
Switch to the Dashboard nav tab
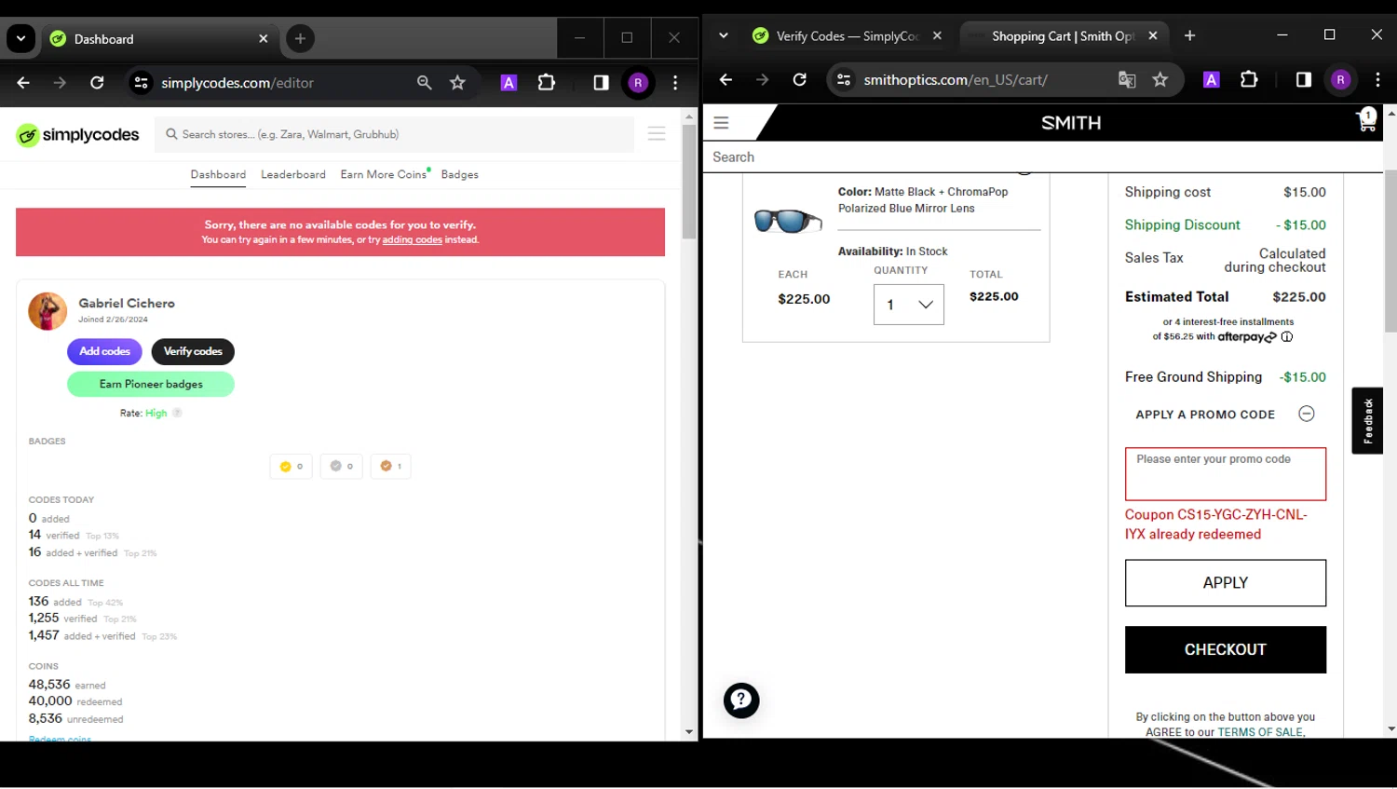pos(218,174)
